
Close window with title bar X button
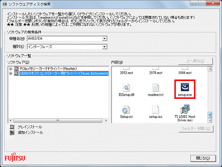point(213,3)
